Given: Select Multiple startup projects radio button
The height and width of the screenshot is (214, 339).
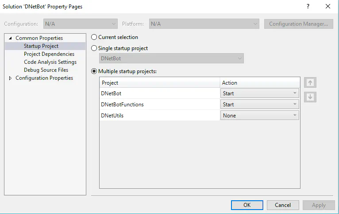Looking at the screenshot, I should [x=94, y=71].
